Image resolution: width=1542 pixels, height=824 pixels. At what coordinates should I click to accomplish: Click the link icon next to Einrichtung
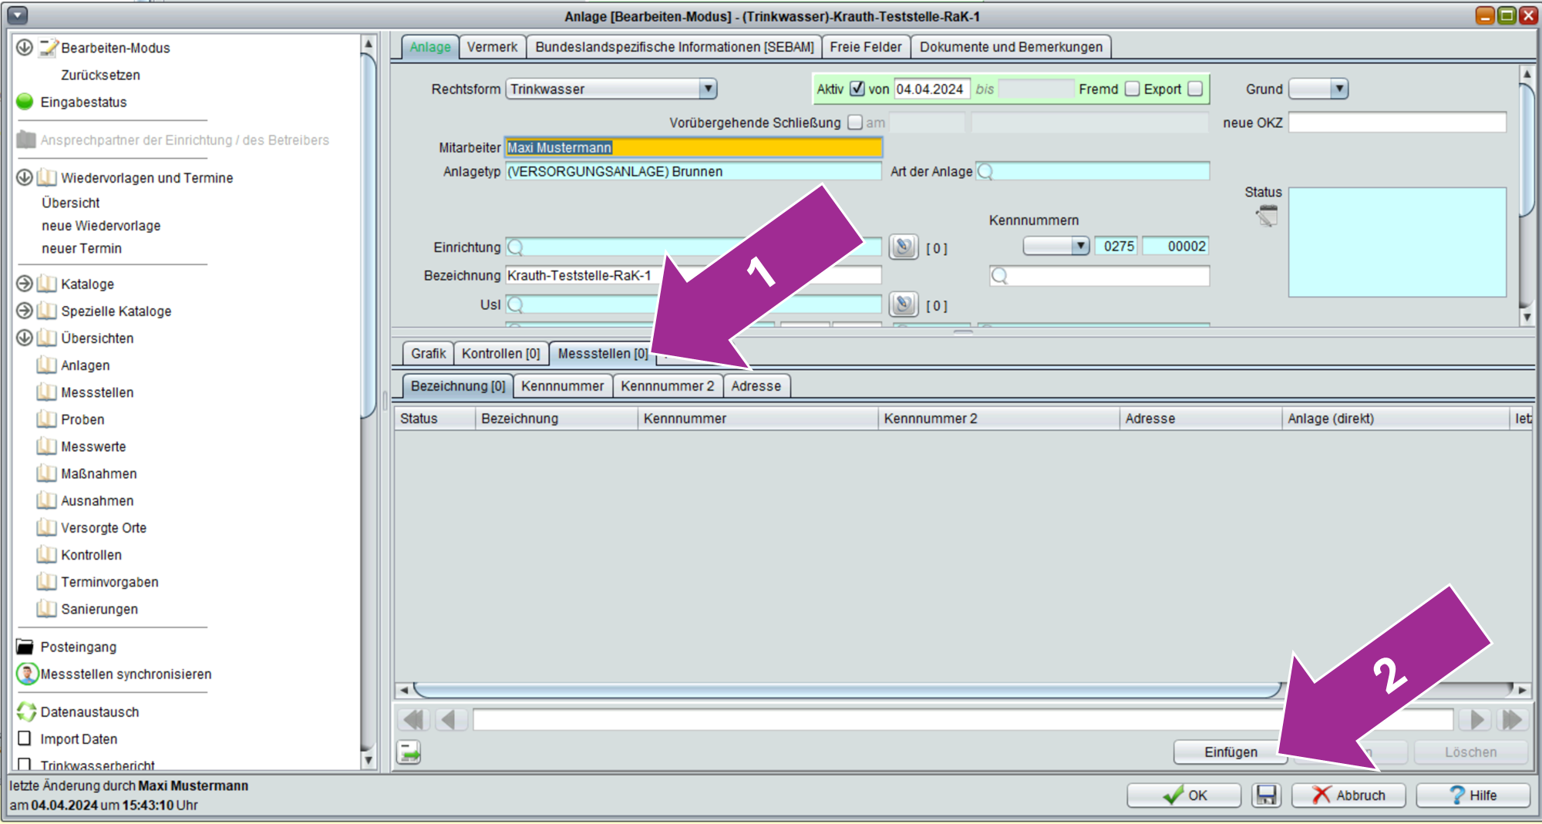pyautogui.click(x=903, y=247)
